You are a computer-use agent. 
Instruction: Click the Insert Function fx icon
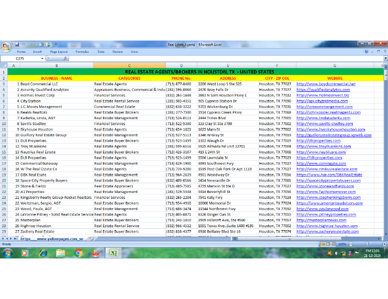(x=65, y=59)
